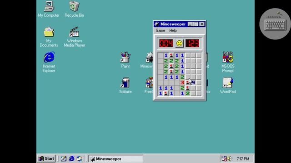Click the smiley face to restart Minesweeper
Image resolution: width=291 pixels, height=163 pixels.
(x=179, y=43)
